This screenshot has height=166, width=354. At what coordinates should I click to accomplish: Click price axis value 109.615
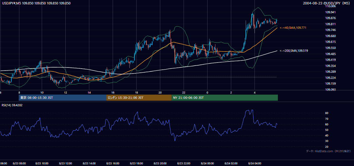coord(330,42)
